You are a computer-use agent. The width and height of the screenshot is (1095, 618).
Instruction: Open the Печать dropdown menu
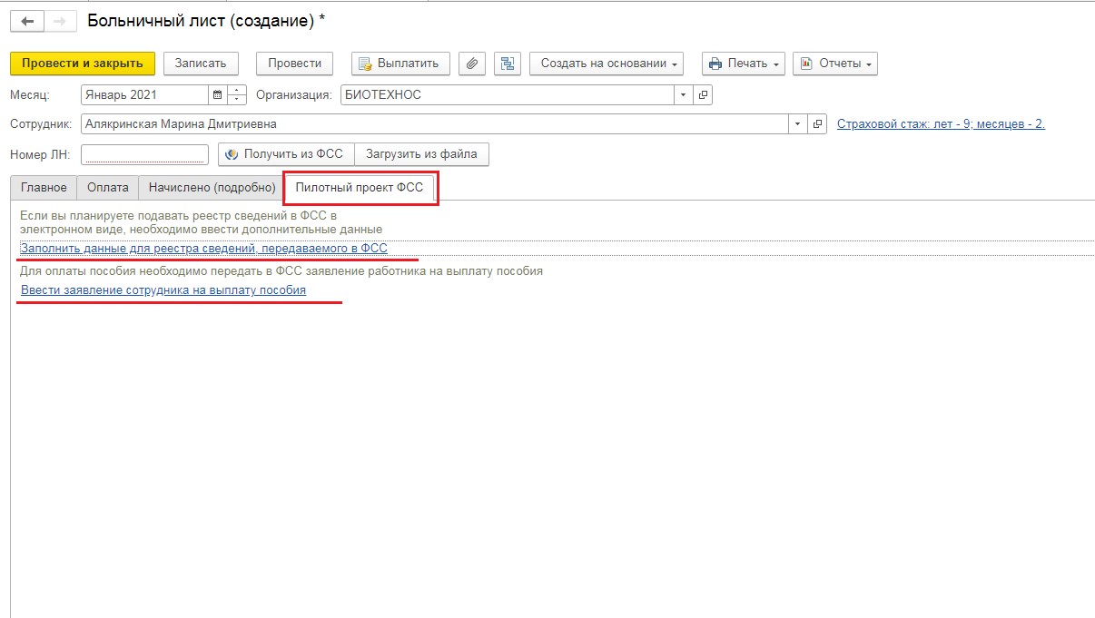[745, 64]
